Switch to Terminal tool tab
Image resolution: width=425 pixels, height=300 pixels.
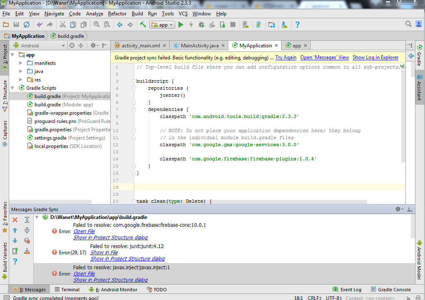(67, 290)
